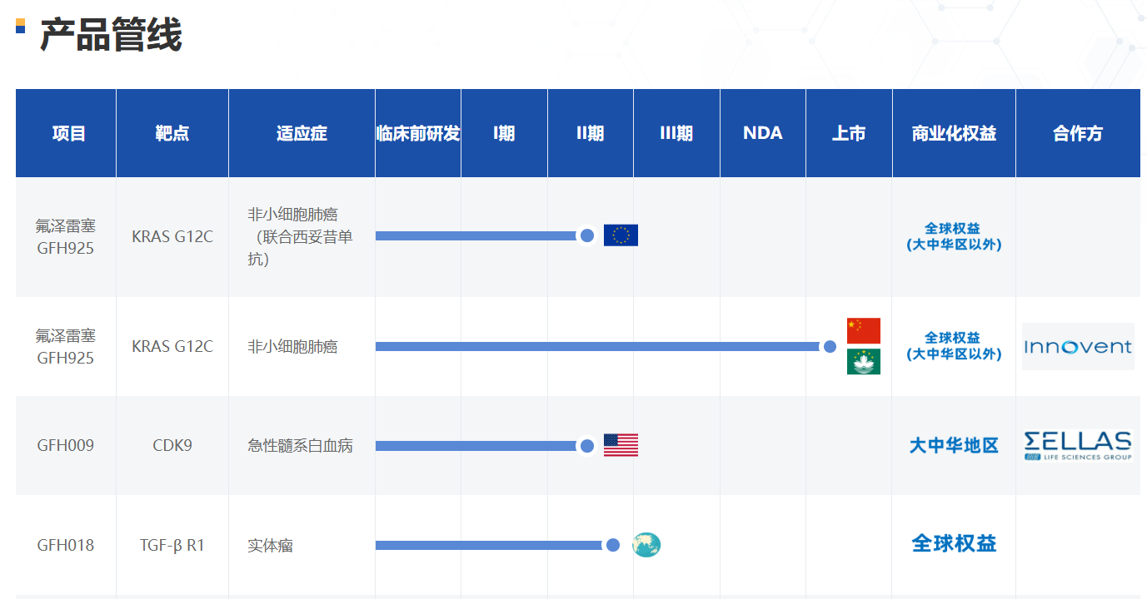Select the 商业化权益 column header
This screenshot has height=599, width=1147.
coord(954,133)
